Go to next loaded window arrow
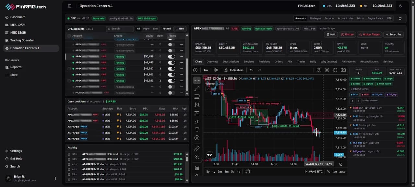The width and height of the screenshot is (415, 187). (358, 101)
